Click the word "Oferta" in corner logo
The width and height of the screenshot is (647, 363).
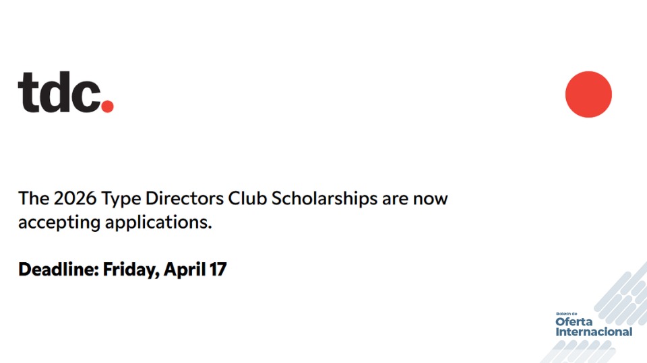pos(574,322)
